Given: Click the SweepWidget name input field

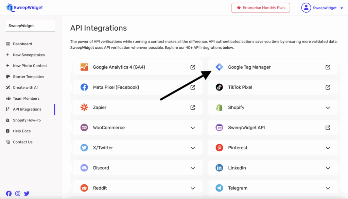Looking at the screenshot, I should 30,26.
